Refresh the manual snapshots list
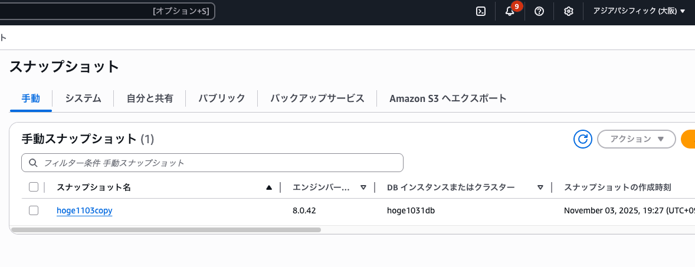The image size is (695, 267). (583, 139)
